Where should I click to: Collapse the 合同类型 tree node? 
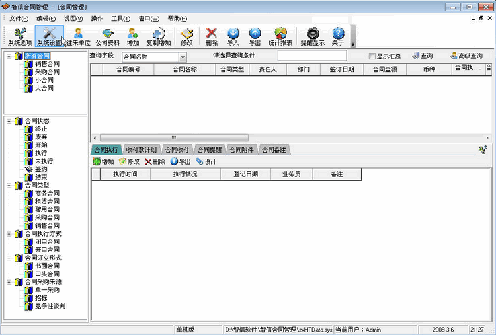pyautogui.click(x=9, y=186)
